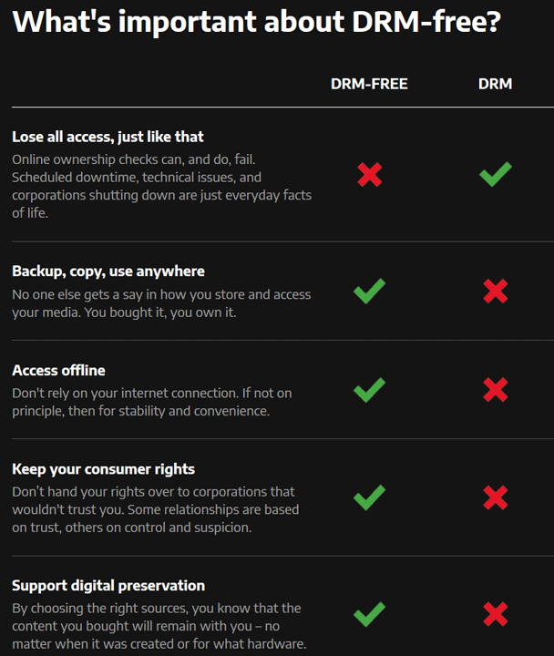Click the green check for DRM Lose all access
554x656 pixels.
pos(495,174)
